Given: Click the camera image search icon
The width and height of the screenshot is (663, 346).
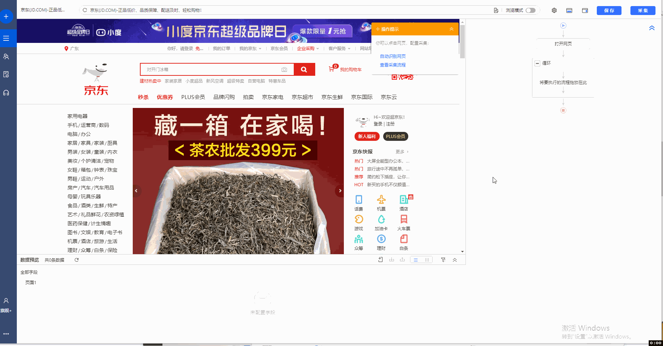Looking at the screenshot, I should 284,70.
